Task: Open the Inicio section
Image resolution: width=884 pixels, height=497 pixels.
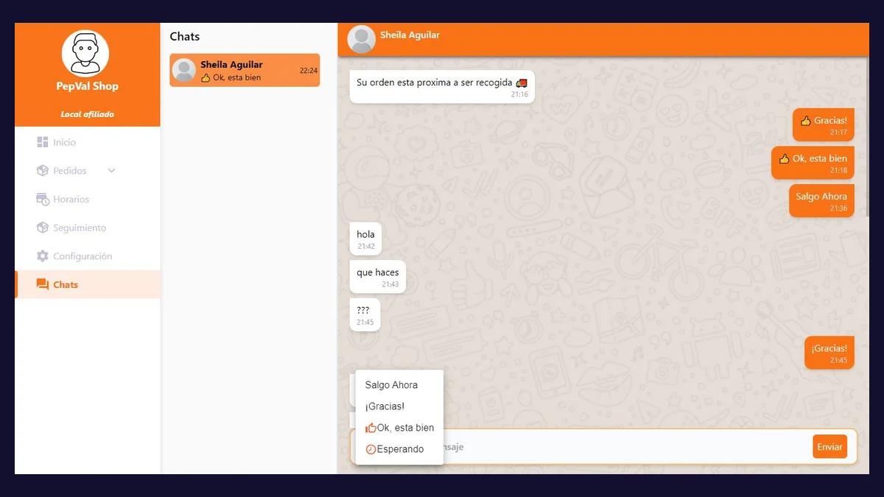Action: [x=87, y=142]
